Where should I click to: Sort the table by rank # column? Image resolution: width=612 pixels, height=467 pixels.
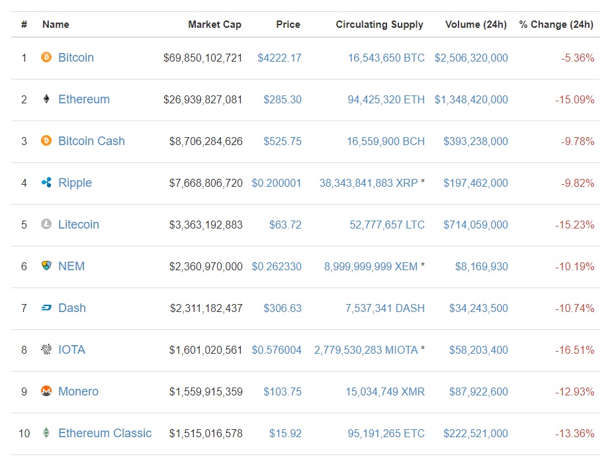click(x=24, y=25)
